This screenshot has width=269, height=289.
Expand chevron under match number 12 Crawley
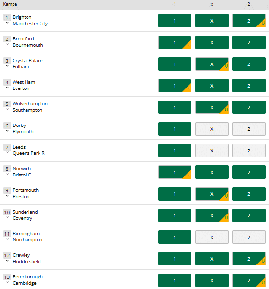[7, 261]
